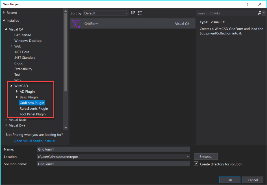Click Browse to choose location

[206, 156]
